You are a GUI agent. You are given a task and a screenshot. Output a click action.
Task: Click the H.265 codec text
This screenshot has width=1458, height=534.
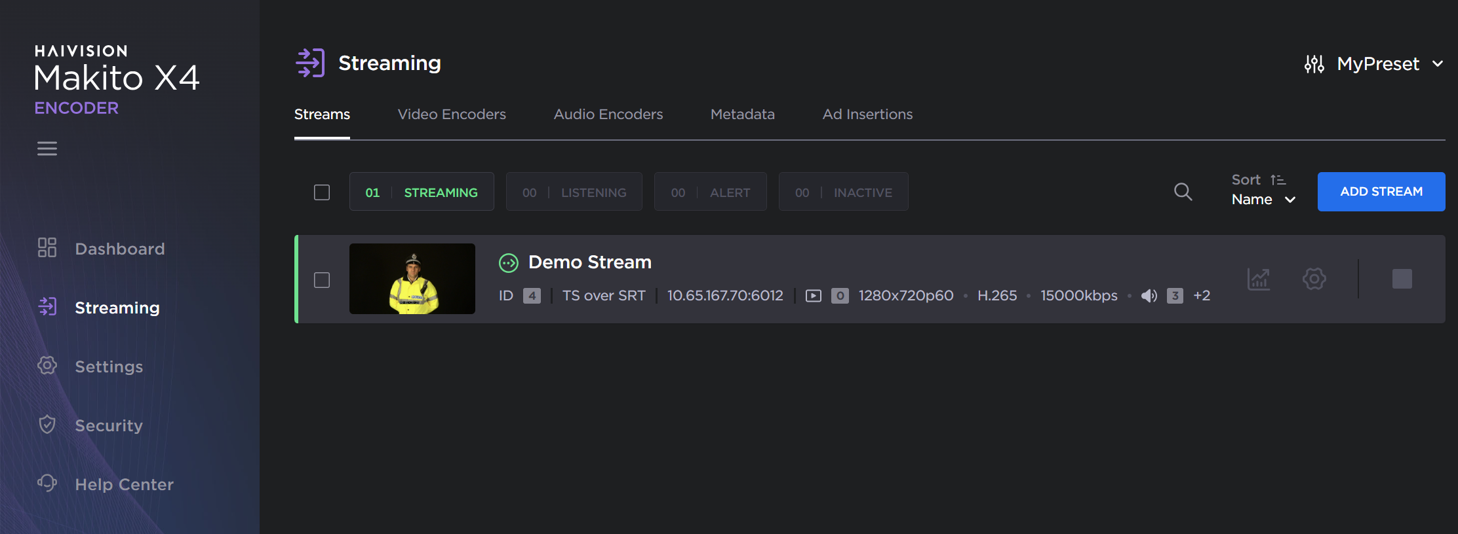point(997,296)
